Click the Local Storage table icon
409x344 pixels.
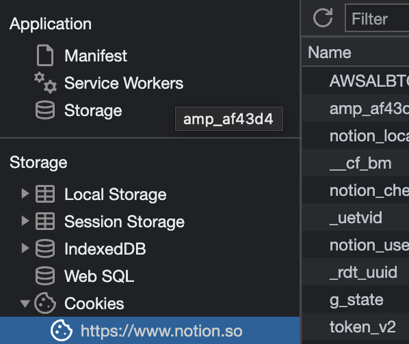pos(45,194)
